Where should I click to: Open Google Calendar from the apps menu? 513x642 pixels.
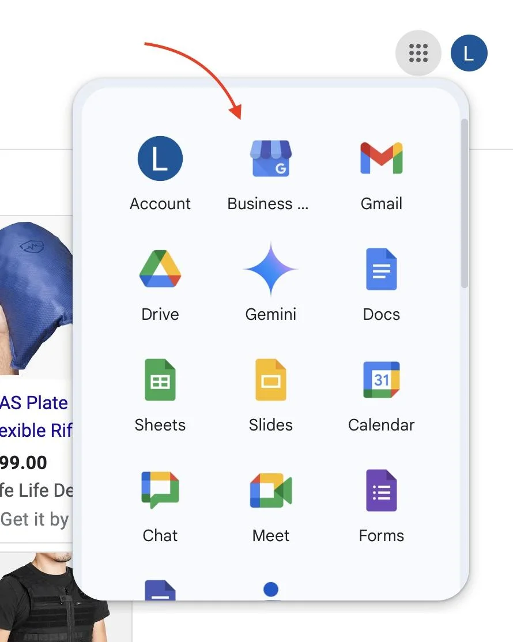click(x=381, y=395)
